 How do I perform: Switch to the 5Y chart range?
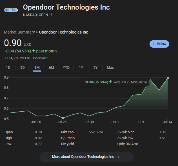click(x=95, y=68)
